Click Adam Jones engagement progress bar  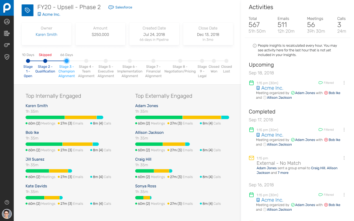coord(182,117)
